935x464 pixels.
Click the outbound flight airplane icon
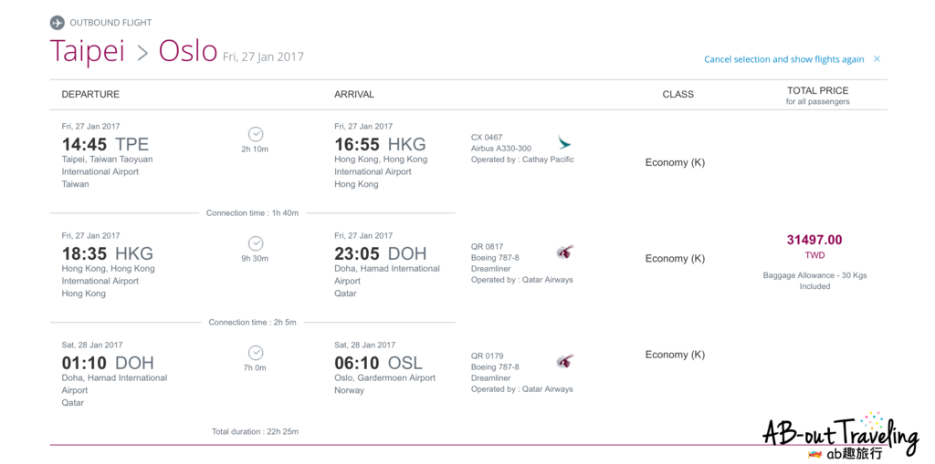click(58, 23)
